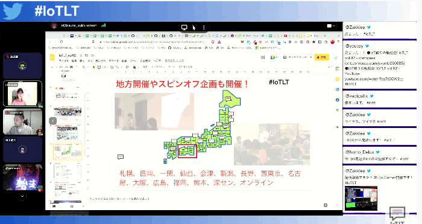Click the comment icon on Hokkaido map

point(228,99)
